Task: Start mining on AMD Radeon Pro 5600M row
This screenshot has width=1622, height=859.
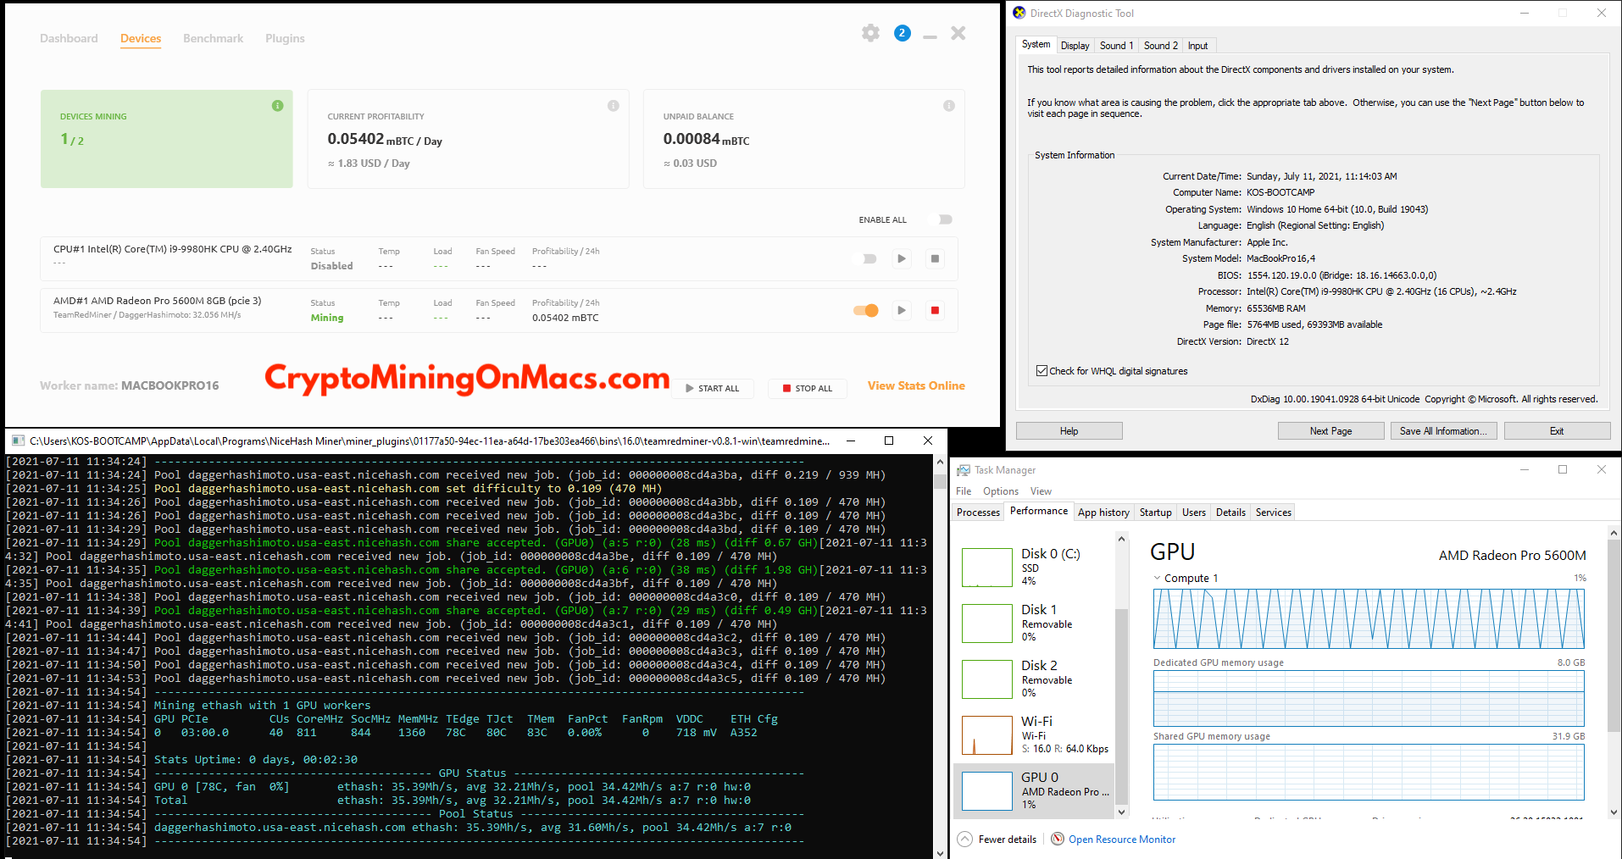Action: (x=902, y=310)
